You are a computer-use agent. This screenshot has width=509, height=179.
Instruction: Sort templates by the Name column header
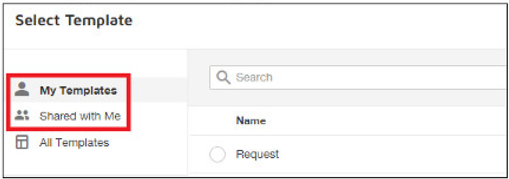(x=251, y=121)
